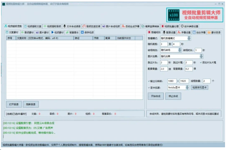Expand the 图片效果 dropdown
The width and height of the screenshot is (226, 150).
pyautogui.click(x=201, y=56)
